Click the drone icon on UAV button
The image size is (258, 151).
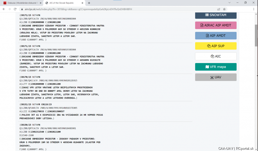pyautogui.click(x=212, y=77)
